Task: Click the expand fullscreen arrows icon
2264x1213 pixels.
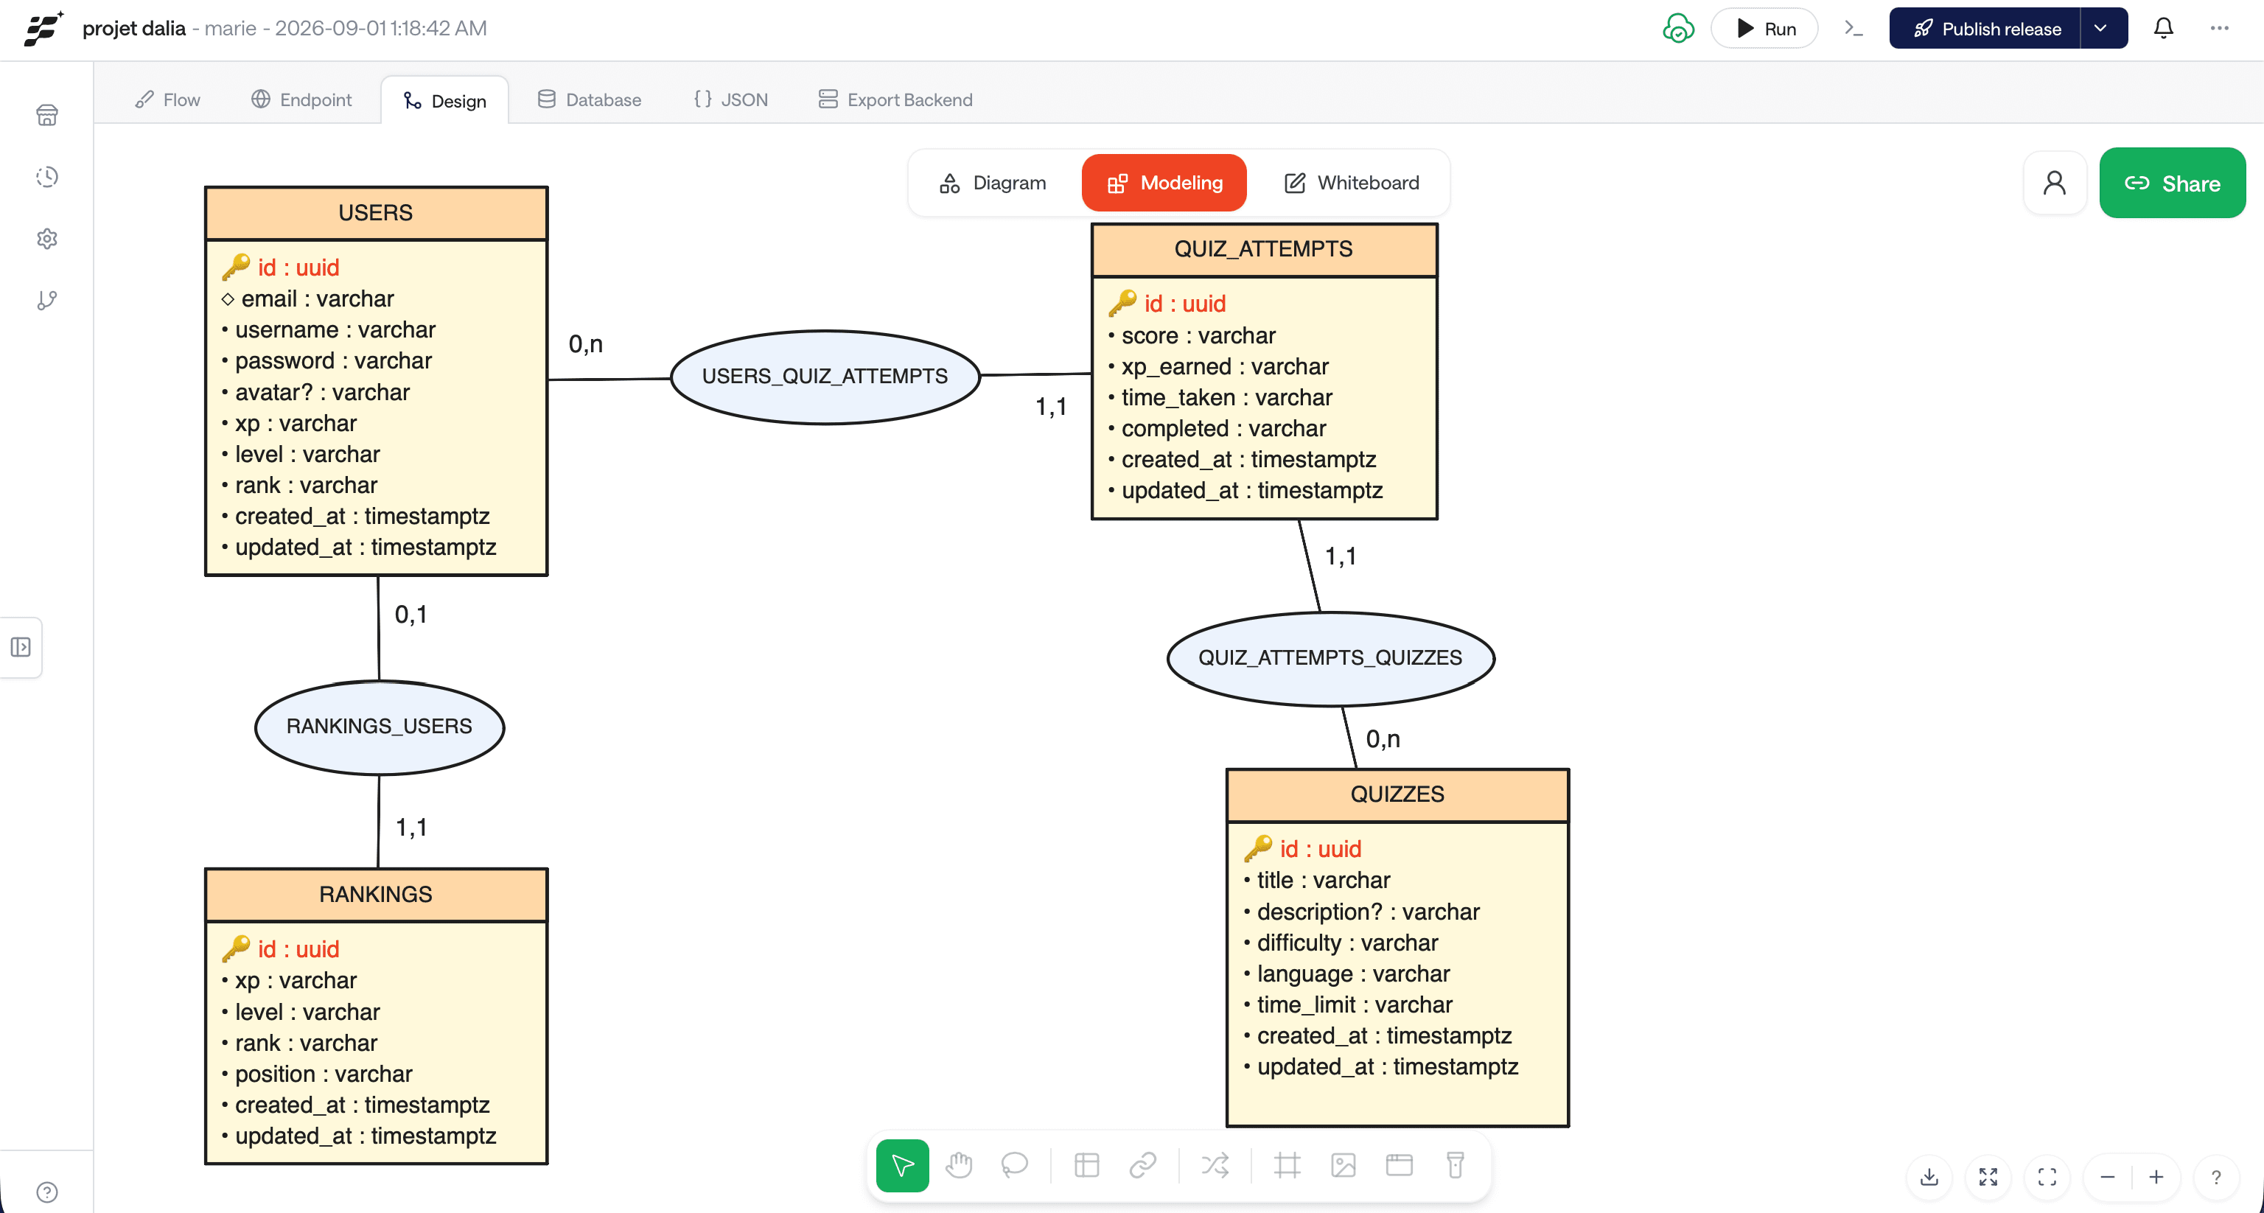Action: [1988, 1177]
